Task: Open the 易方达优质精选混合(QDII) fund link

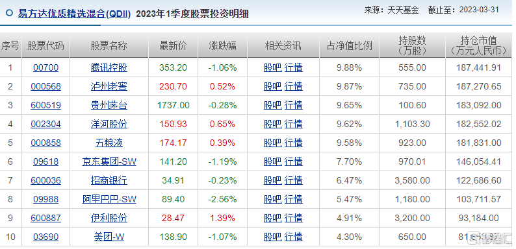Action: [74, 14]
